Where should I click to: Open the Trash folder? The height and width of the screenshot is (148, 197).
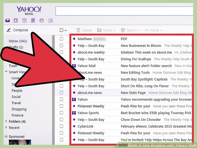point(13,66)
